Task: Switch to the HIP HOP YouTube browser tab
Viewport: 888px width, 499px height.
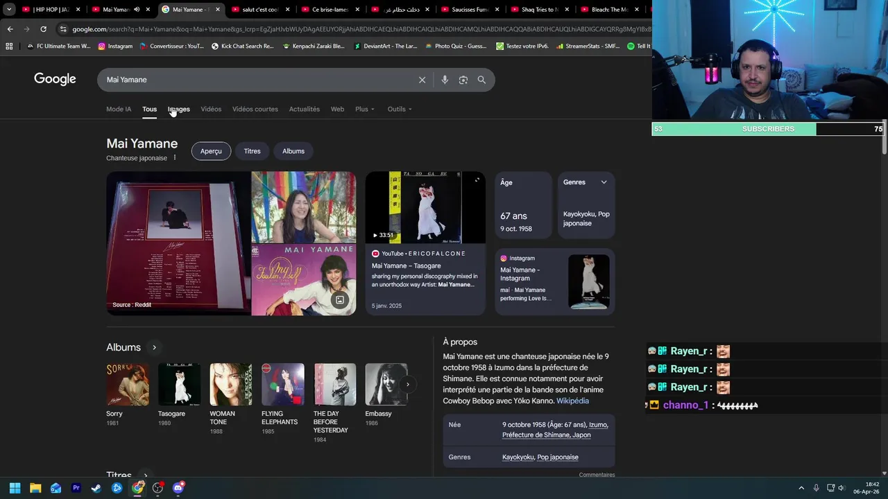Action: click(x=51, y=10)
